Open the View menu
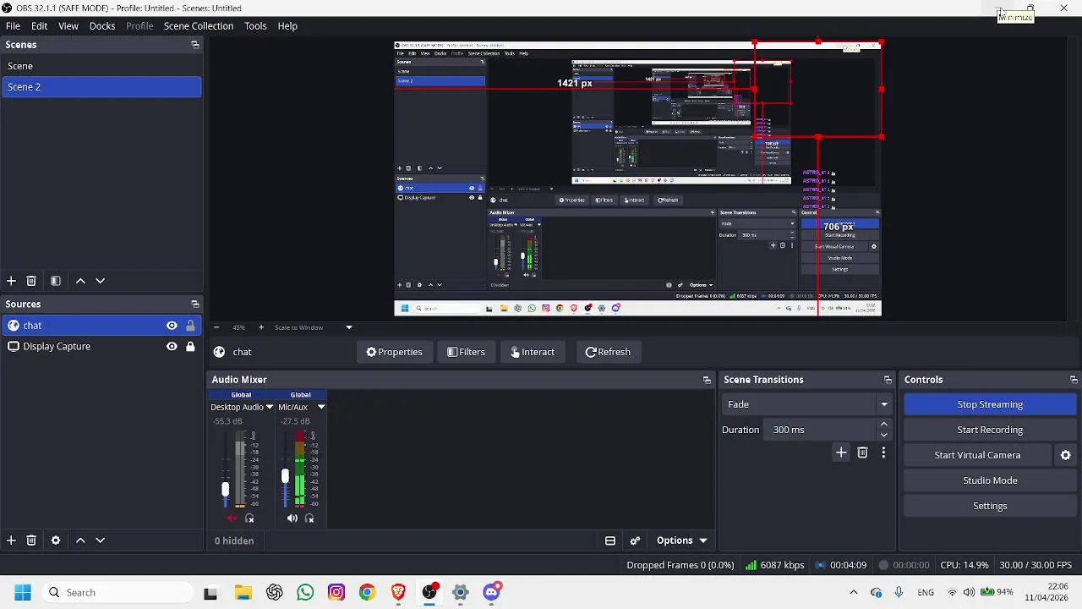The width and height of the screenshot is (1082, 609). 68,25
